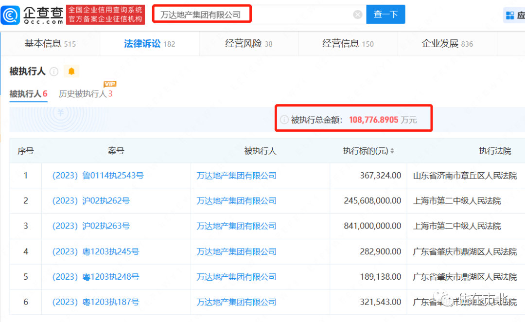The height and width of the screenshot is (322, 525).
Task: Click the Qcc.com logo icon
Action: pyautogui.click(x=10, y=15)
